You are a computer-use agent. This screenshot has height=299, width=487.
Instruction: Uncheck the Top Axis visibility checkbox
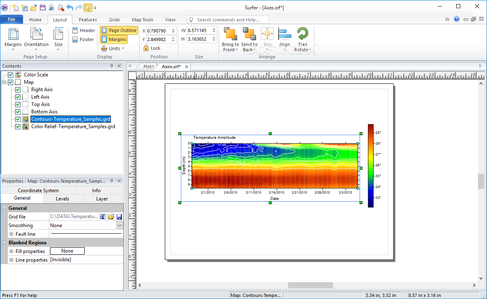tap(18, 104)
